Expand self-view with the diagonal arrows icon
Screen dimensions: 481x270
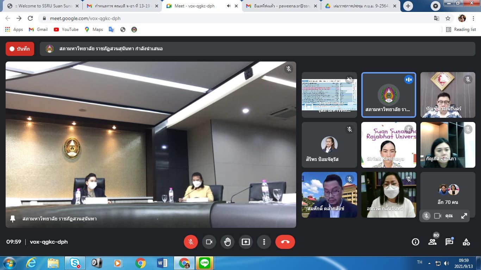[x=464, y=216]
